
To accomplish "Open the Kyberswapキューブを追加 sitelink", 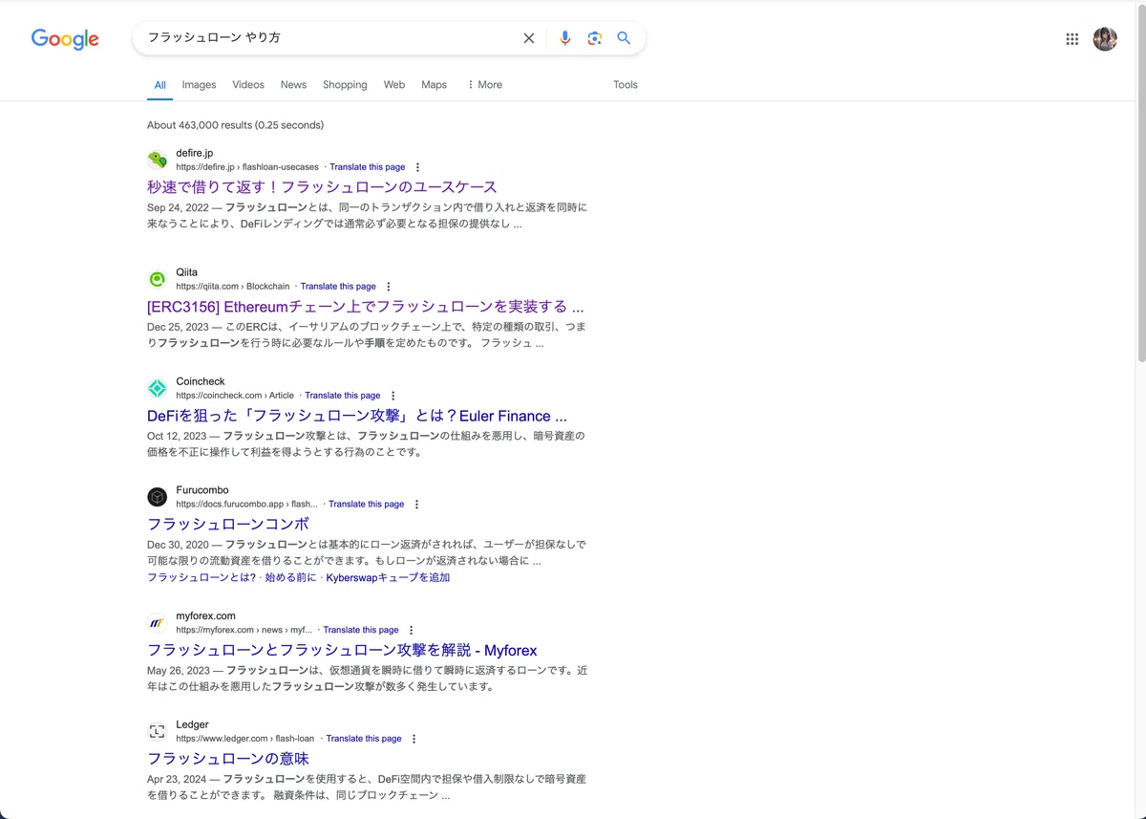I will (388, 578).
